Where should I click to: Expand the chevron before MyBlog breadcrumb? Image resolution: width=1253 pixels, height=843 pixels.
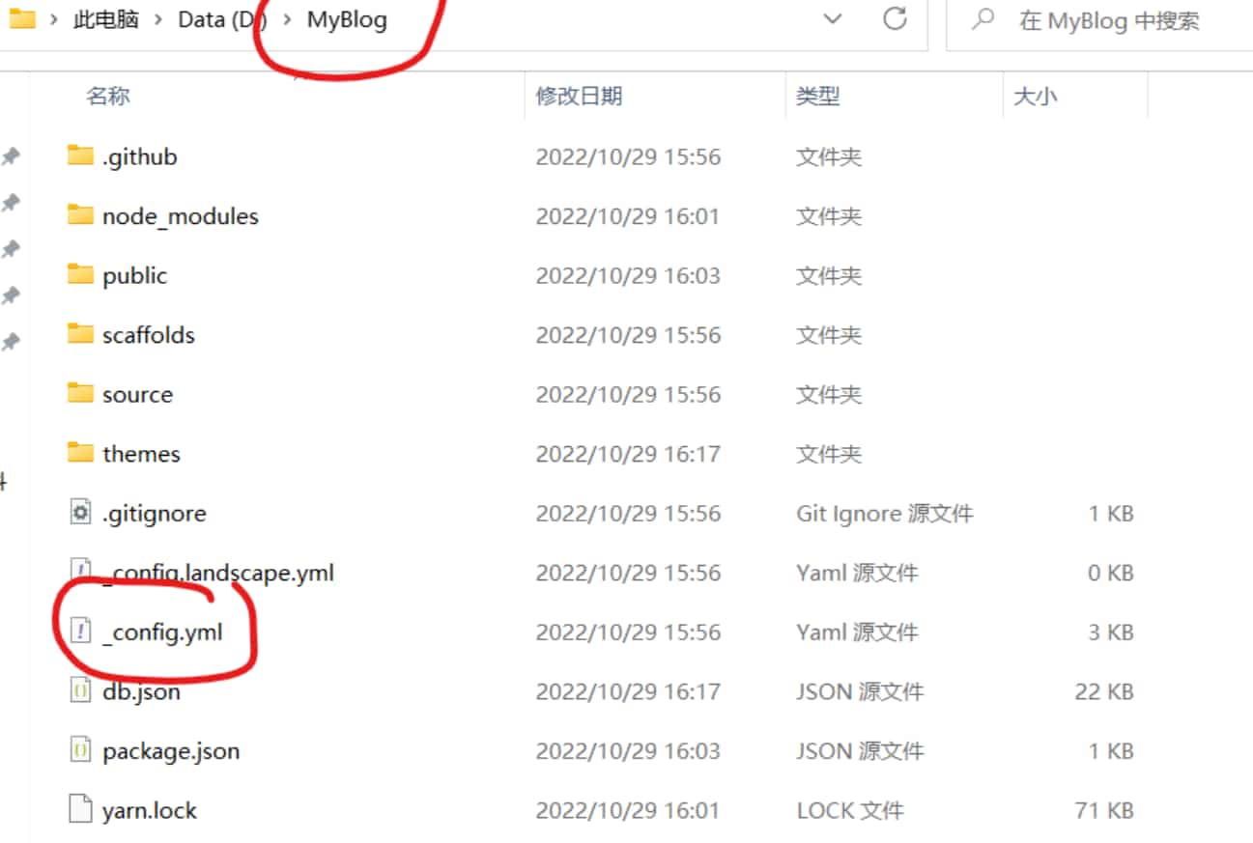(287, 20)
